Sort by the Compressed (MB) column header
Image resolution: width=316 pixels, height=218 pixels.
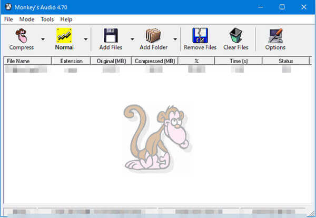click(155, 61)
